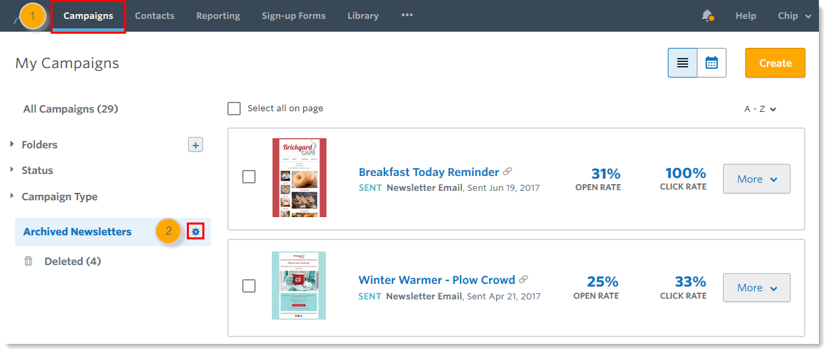Open the Reporting tab
Viewport: 829px width, 354px height.
[218, 16]
